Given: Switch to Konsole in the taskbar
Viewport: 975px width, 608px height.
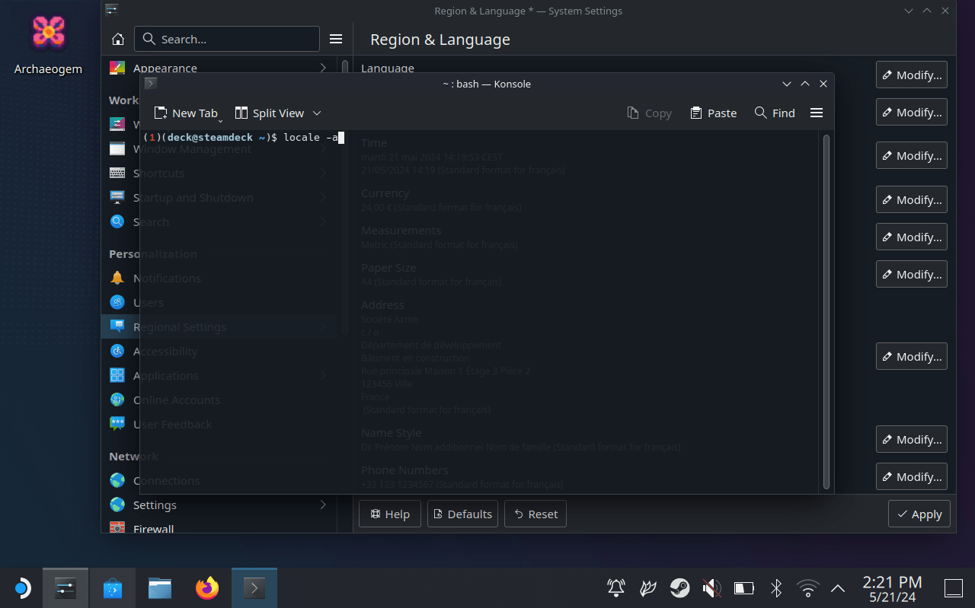Looking at the screenshot, I should coord(254,587).
